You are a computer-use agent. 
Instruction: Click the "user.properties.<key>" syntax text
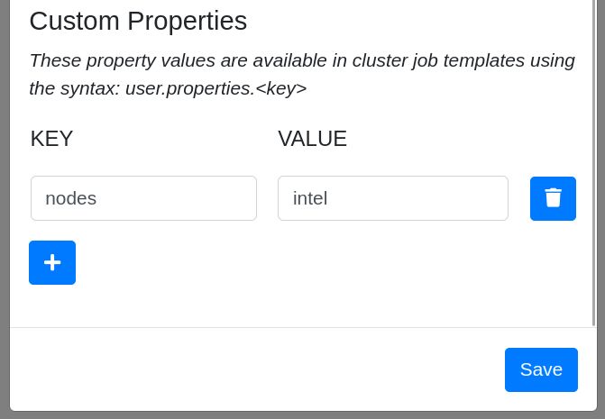(x=215, y=88)
